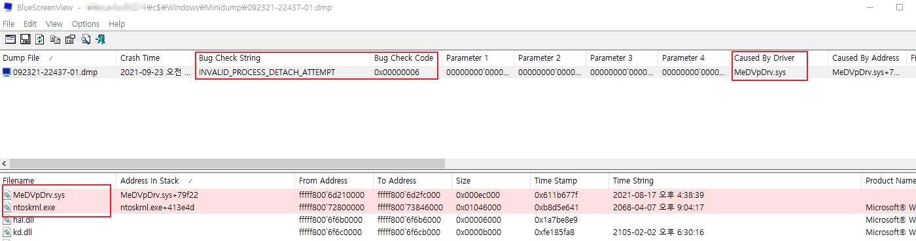
Task: Click the Advanced Options toolbar icon
Action: (x=10, y=39)
